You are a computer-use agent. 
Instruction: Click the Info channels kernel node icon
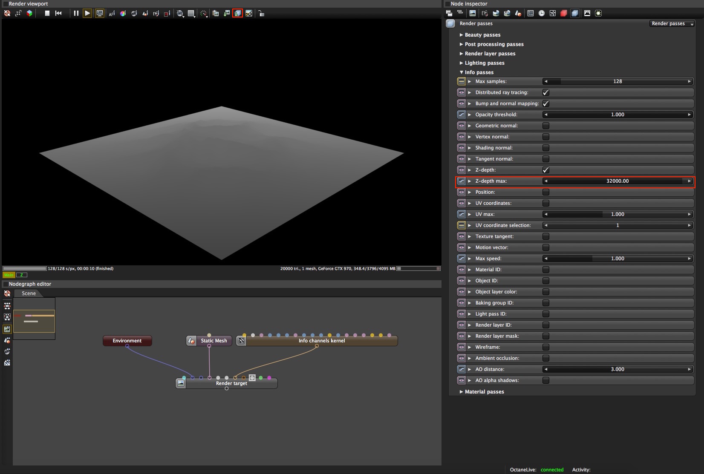click(241, 341)
